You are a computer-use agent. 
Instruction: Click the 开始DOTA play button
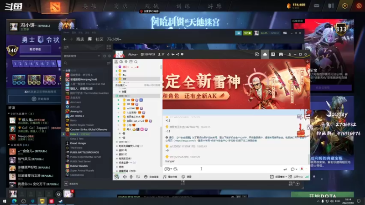coord(323,195)
